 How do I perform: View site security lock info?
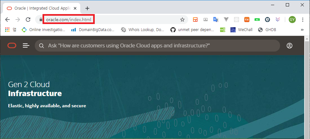point(41,20)
